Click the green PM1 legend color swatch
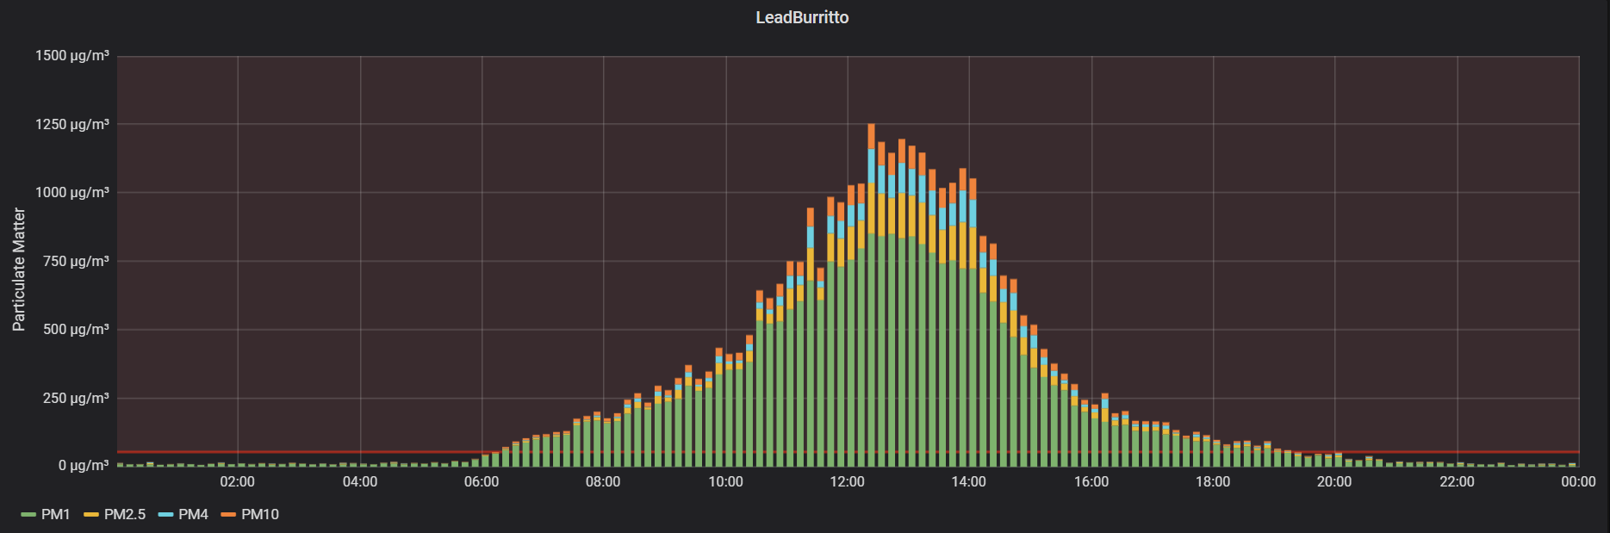 click(x=28, y=515)
